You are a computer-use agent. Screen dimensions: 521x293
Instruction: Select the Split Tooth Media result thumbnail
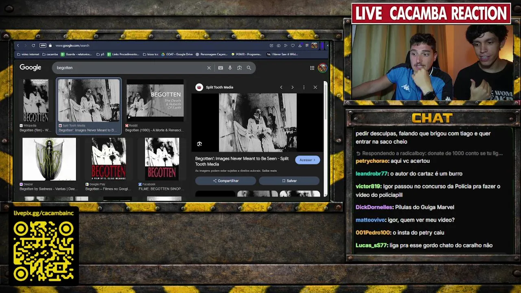click(89, 101)
